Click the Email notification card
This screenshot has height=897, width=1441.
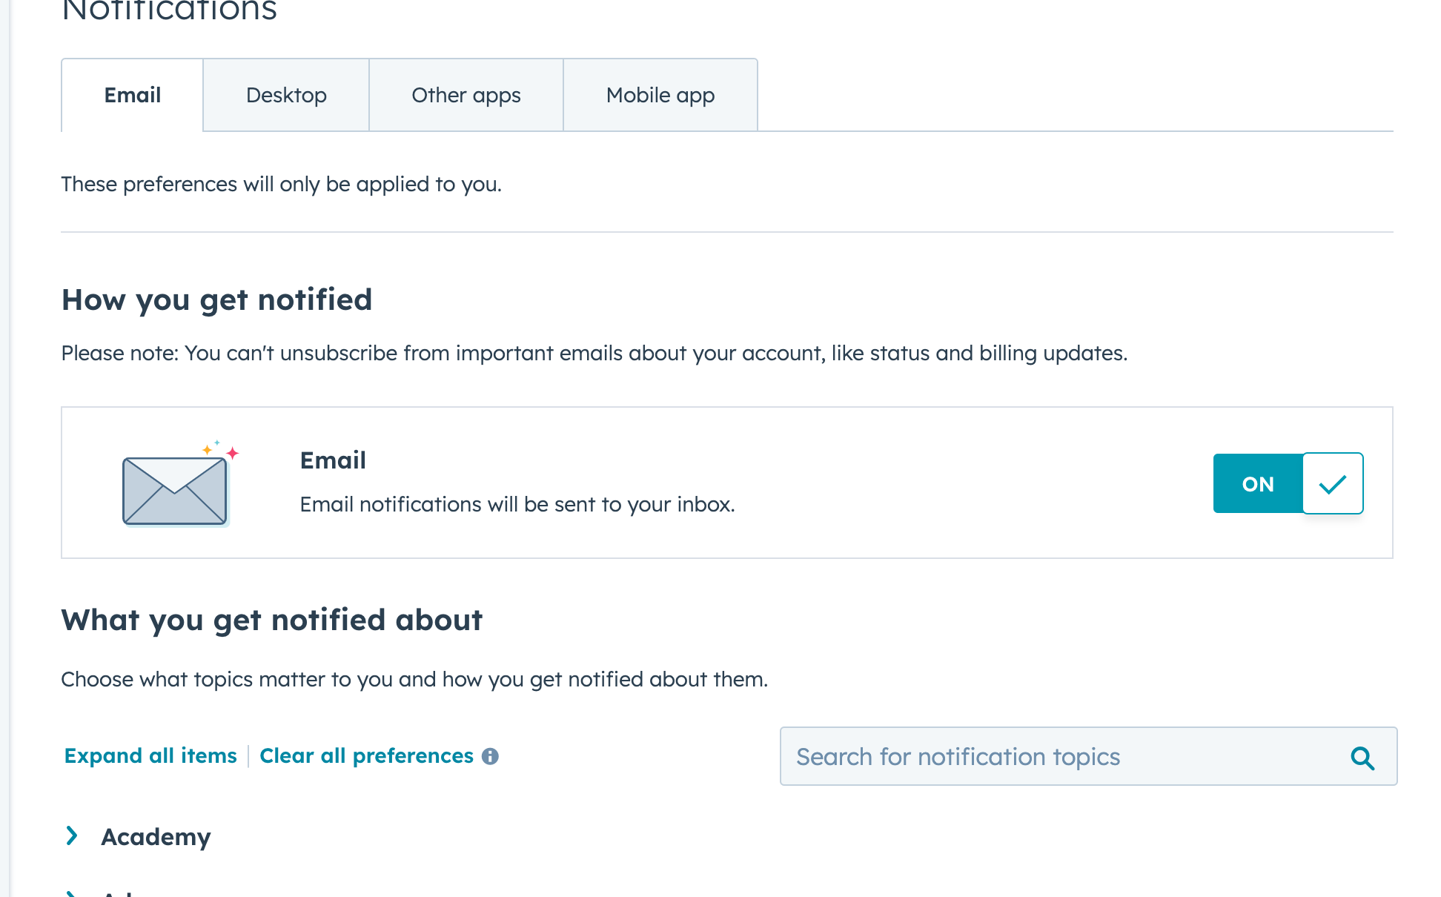pyautogui.click(x=728, y=482)
